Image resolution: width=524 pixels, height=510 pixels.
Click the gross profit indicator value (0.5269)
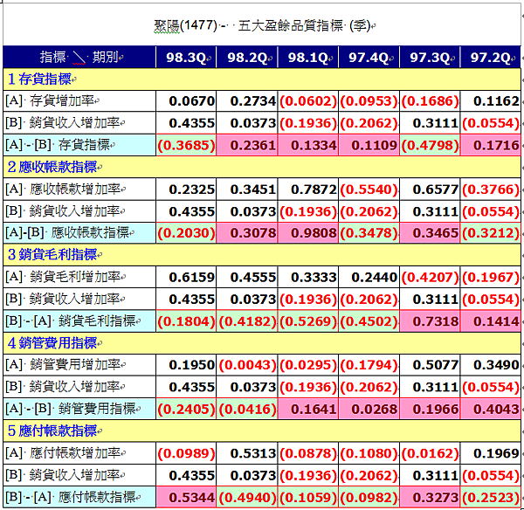coord(307,321)
